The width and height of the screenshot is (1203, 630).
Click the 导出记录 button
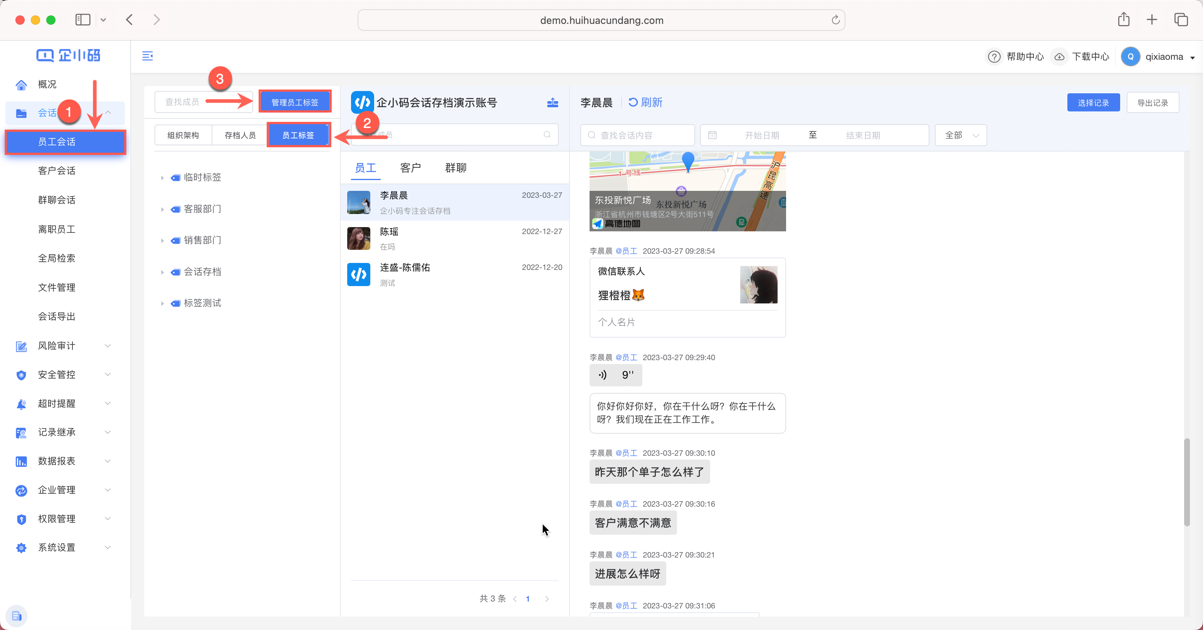coord(1153,102)
